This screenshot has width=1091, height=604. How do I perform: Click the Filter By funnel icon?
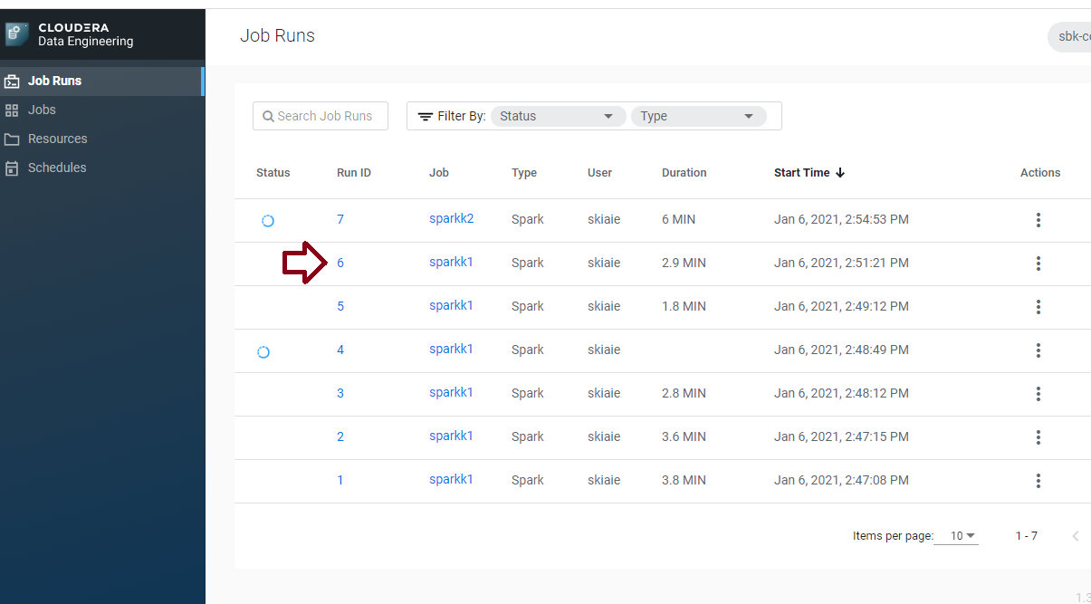425,116
